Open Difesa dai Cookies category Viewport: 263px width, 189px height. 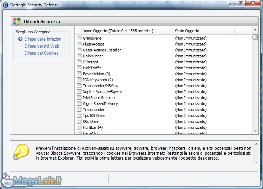41,53
